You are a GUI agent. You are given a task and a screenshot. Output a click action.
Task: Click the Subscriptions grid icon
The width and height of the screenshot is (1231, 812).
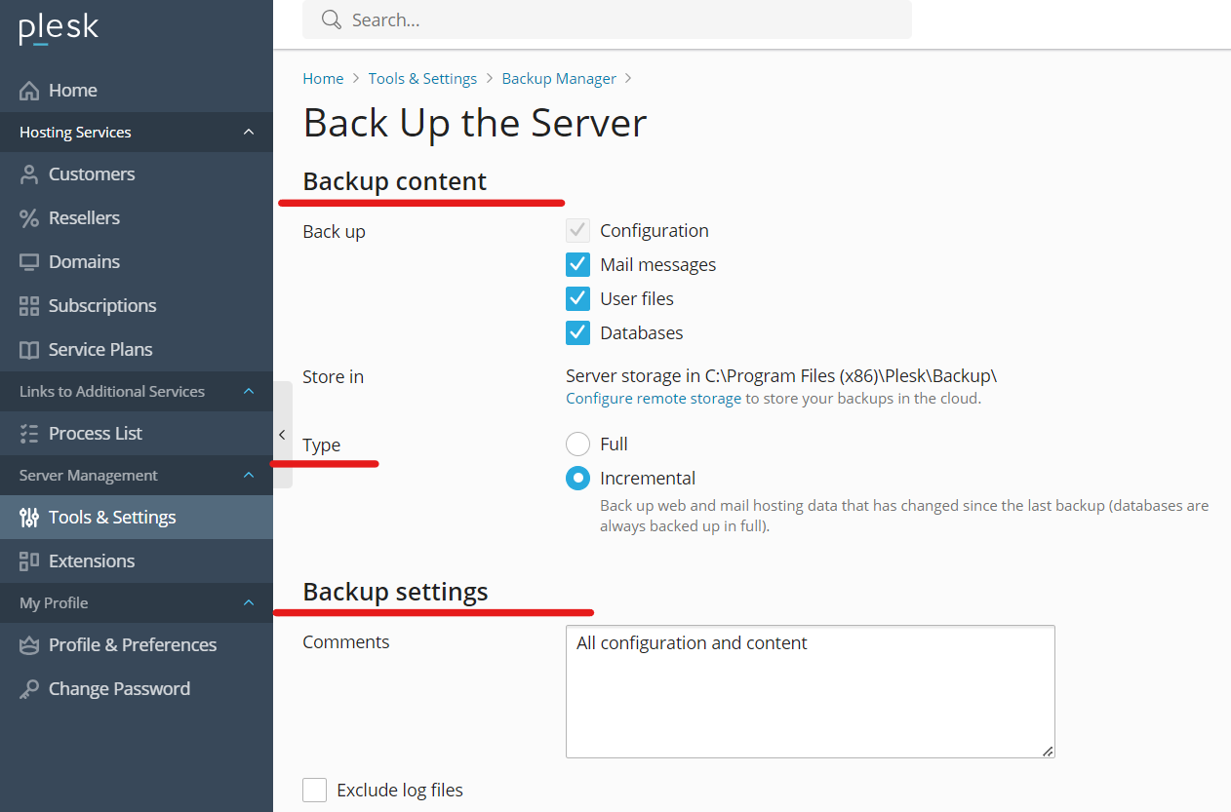29,306
